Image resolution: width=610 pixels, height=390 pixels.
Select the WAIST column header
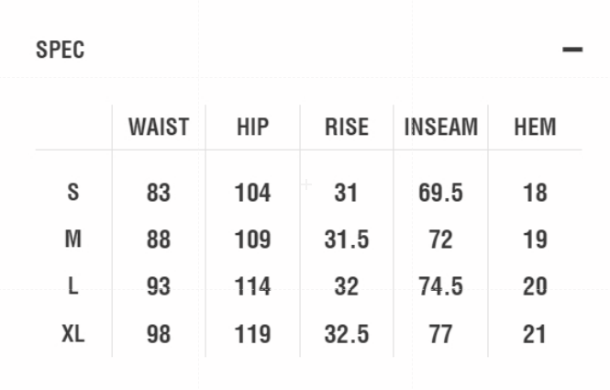(x=159, y=127)
